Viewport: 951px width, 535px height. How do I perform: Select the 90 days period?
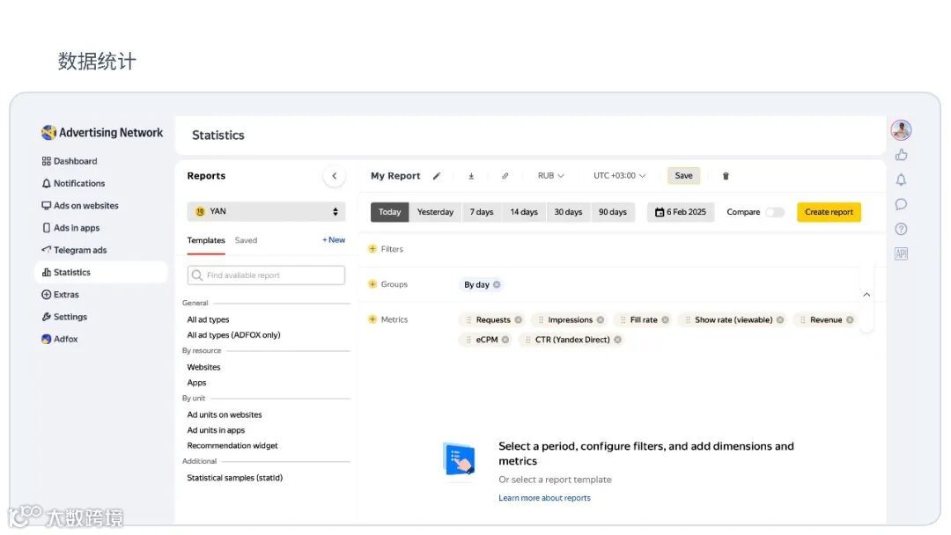613,212
